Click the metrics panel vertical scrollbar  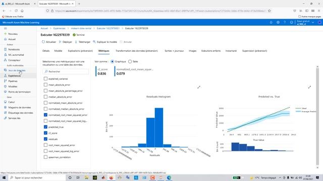coord(317,116)
